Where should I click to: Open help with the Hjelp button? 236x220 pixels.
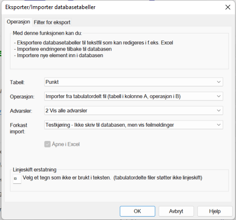(215, 211)
